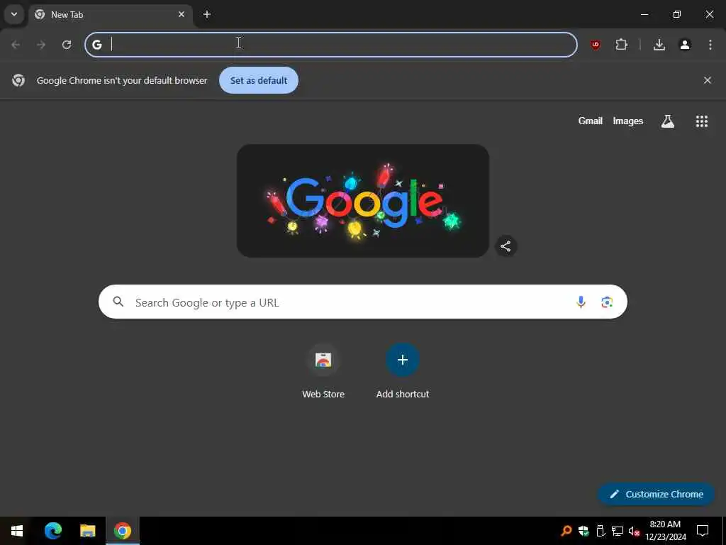Click the Chrome taskbar icon
This screenshot has height=545, width=726.
(x=122, y=531)
